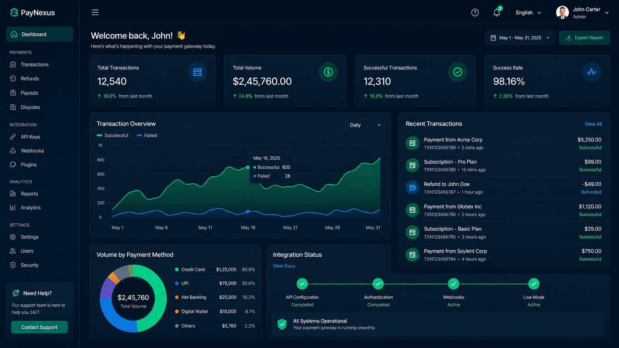The width and height of the screenshot is (619, 348).
Task: Open the notifications bell icon
Action: coord(497,13)
